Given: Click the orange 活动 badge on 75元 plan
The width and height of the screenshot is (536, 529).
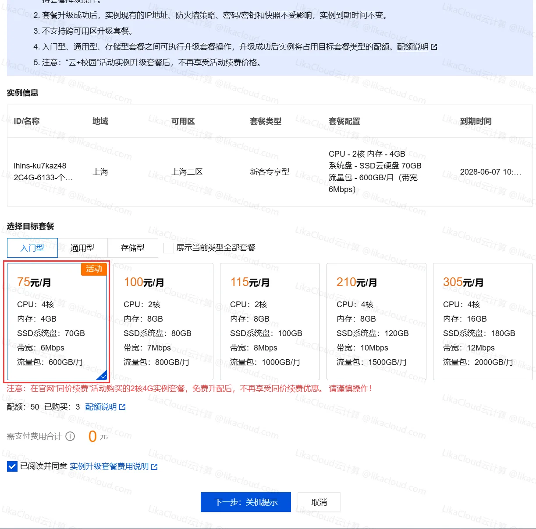Looking at the screenshot, I should (x=94, y=269).
